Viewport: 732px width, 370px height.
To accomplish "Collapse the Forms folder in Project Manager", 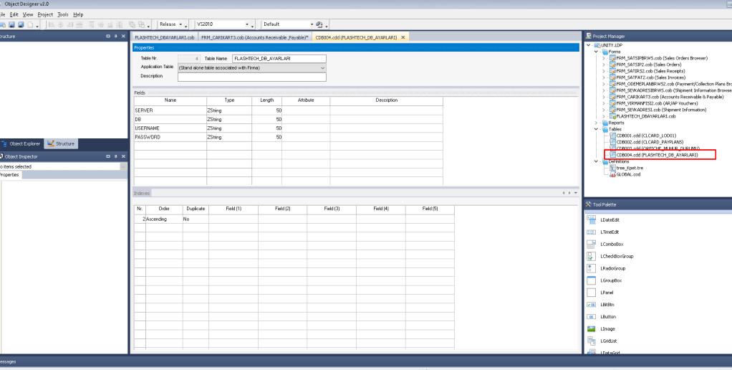I will (596, 52).
